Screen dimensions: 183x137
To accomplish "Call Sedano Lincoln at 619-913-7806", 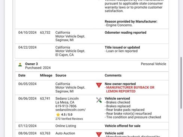I will 66,106.
